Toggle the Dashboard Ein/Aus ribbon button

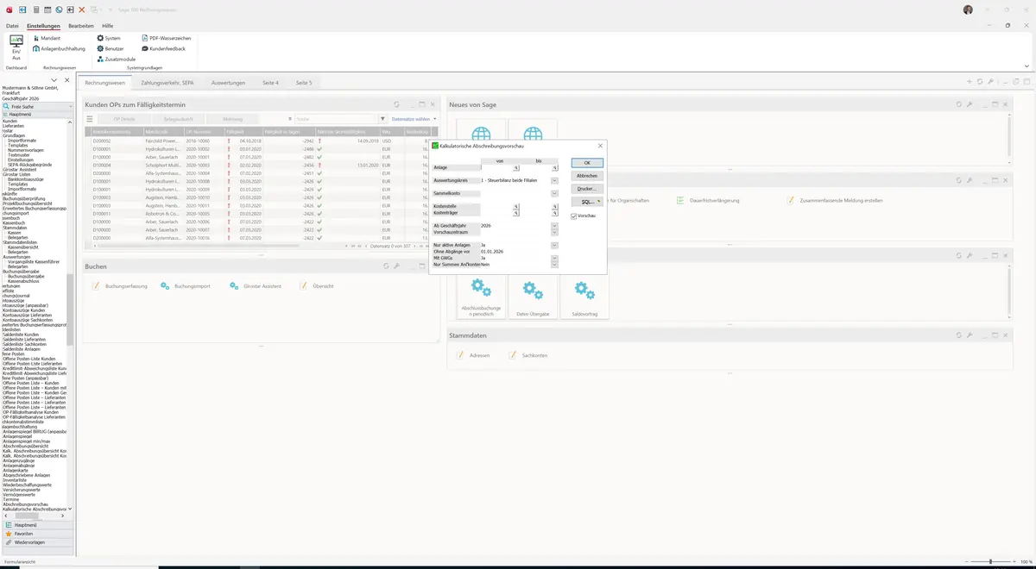point(16,47)
